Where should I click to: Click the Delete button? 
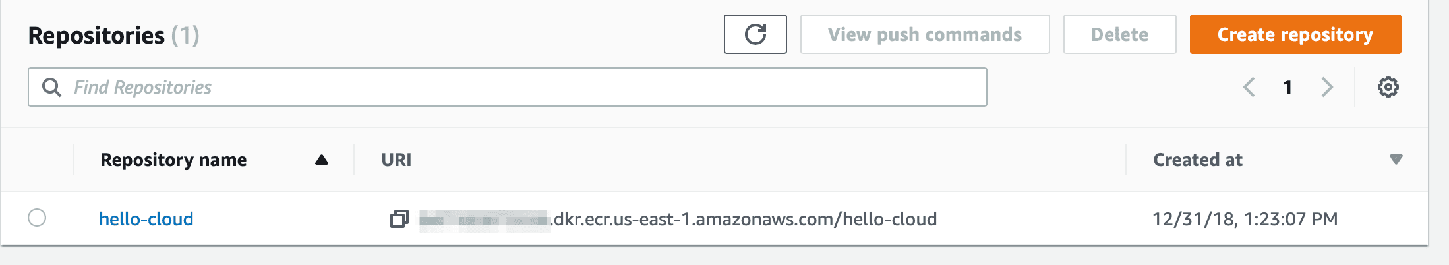1119,34
